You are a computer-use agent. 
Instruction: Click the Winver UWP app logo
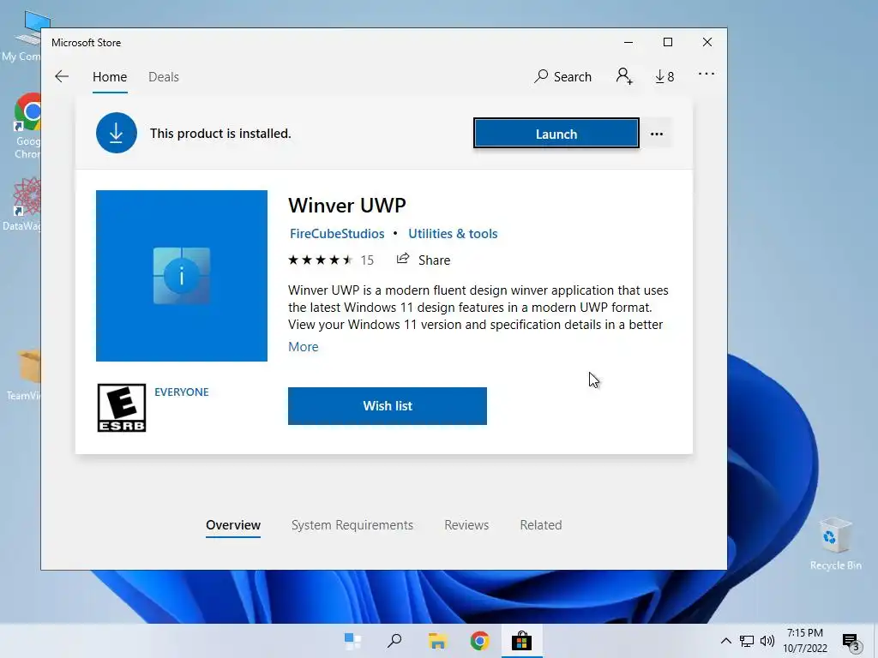(182, 276)
